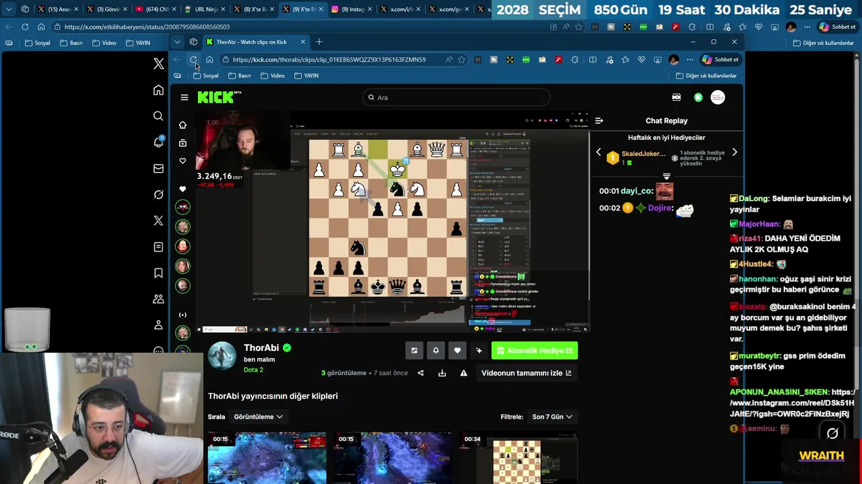Open 'Diğer sık kullanılanlar' in Kick window
This screenshot has height=484, width=862.
pyautogui.click(x=706, y=76)
